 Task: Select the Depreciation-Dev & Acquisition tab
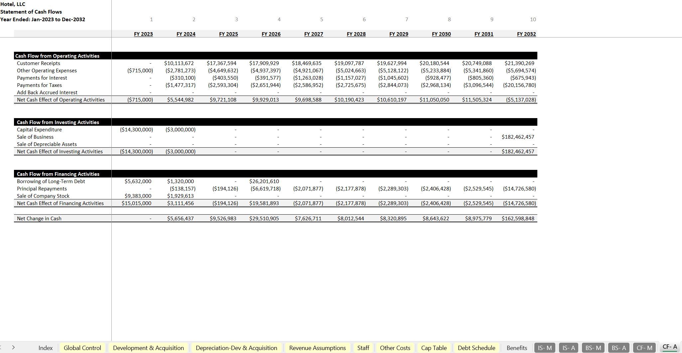point(236,348)
